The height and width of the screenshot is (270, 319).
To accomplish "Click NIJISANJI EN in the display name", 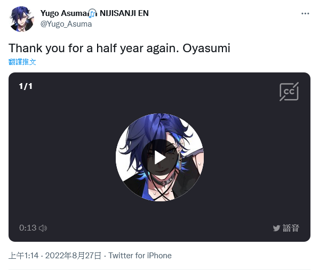I will pos(124,13).
